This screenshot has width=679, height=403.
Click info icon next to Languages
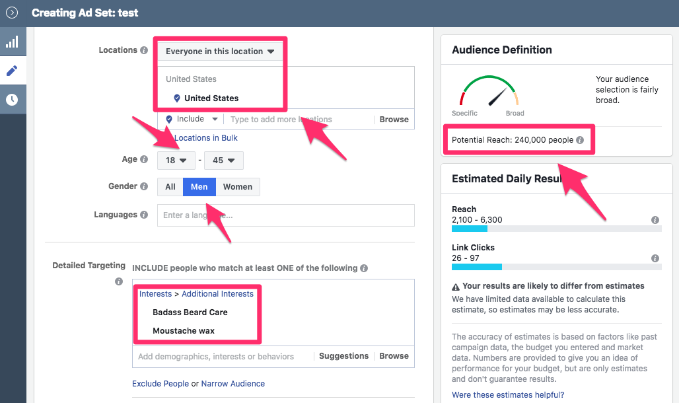(x=144, y=215)
